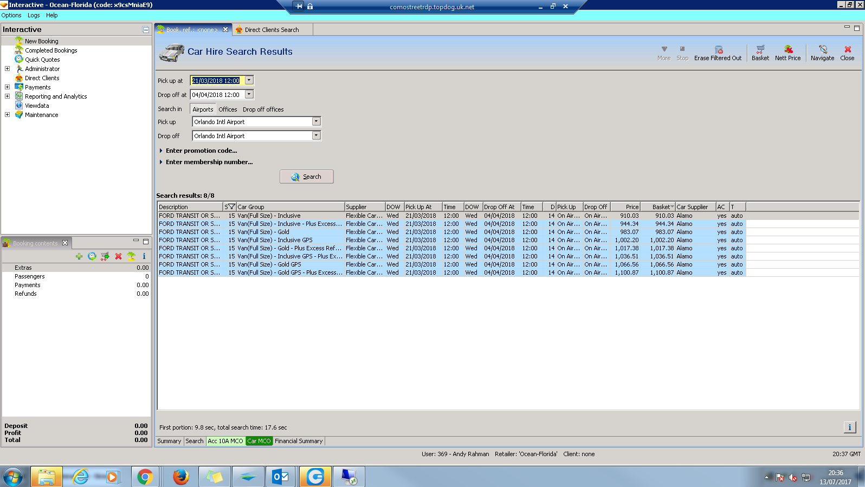This screenshot has height=487, width=865.
Task: Select the Offices search-in option
Action: pyautogui.click(x=228, y=109)
